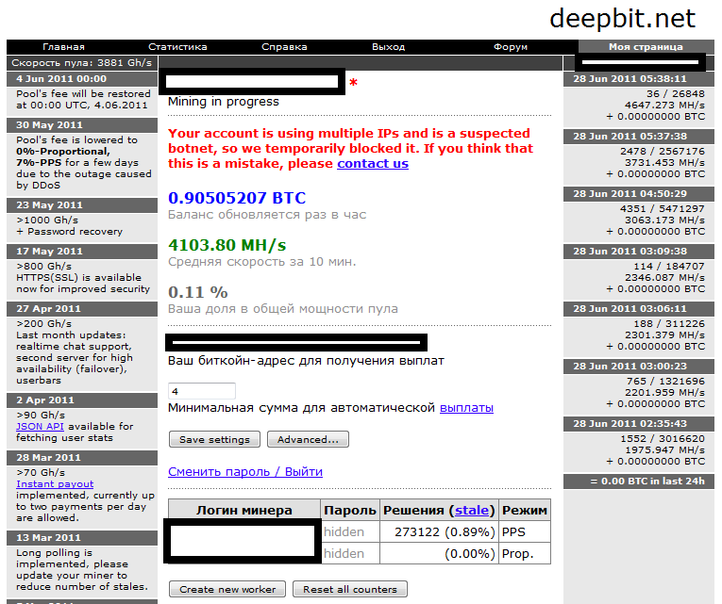This screenshot has height=604, width=722.
Task: Click the 4647.273 MH/s value
Action: coord(664,106)
